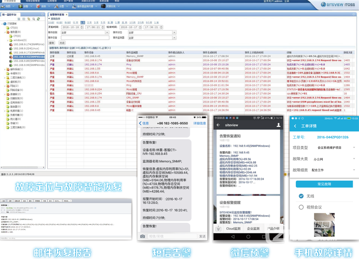359x259 pixels.
Task: Open the wrench-icon 设置 toolbar menu
Action: pyautogui.click(x=57, y=6)
